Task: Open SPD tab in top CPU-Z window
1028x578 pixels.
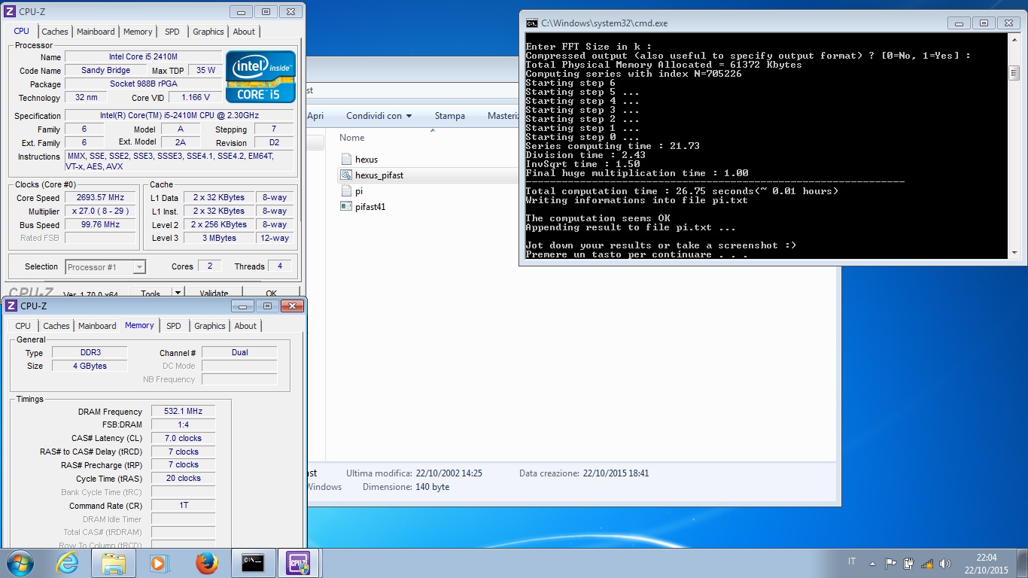Action: pos(172,32)
